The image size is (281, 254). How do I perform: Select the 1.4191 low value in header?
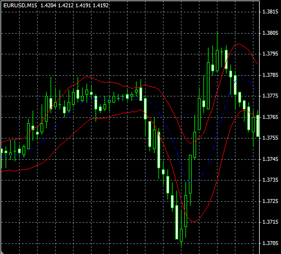point(83,6)
